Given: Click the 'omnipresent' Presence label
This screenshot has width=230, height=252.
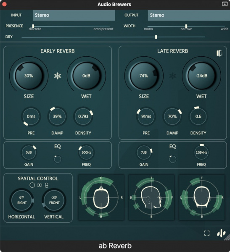Looking at the screenshot, I should point(103,29).
